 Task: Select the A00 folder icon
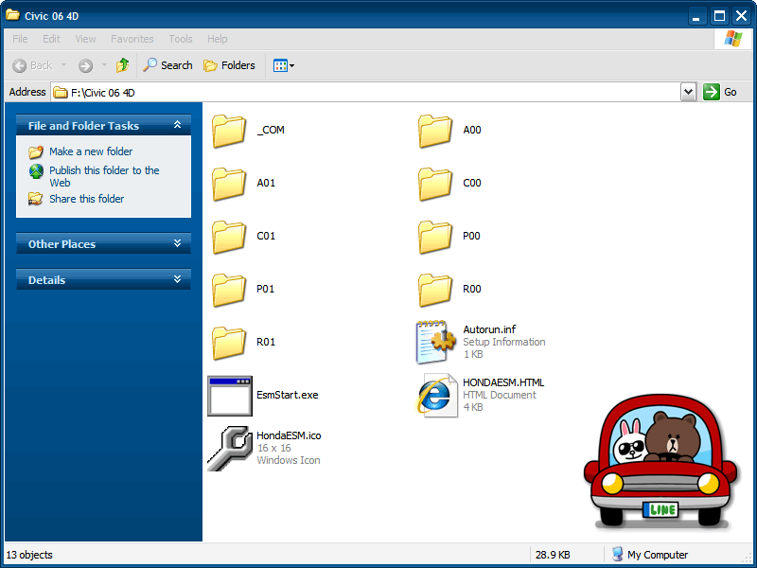tap(435, 131)
